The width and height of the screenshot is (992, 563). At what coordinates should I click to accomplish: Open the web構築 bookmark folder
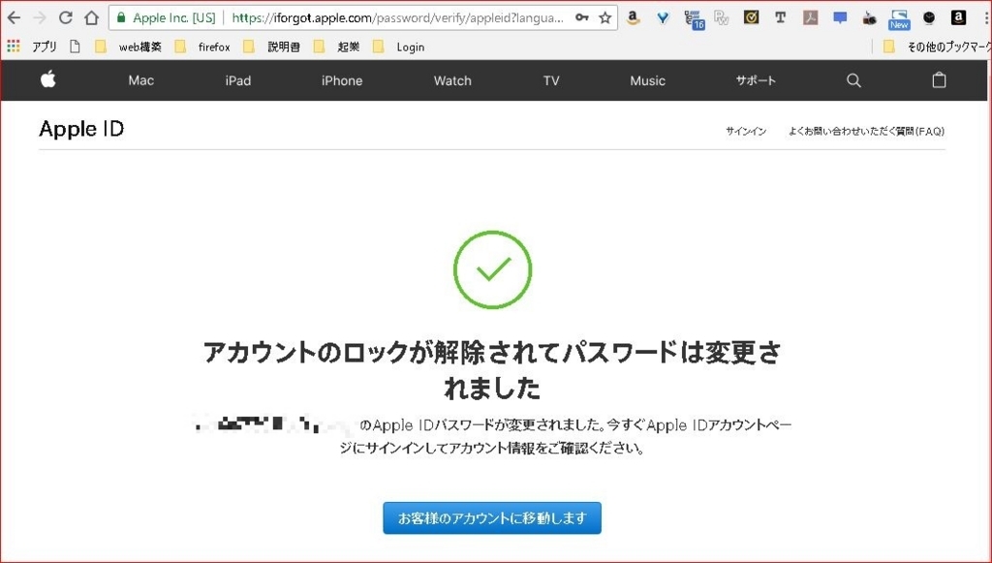pos(129,47)
